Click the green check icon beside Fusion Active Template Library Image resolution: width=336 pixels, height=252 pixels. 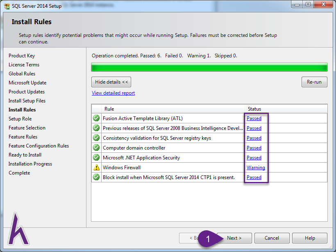click(x=96, y=118)
